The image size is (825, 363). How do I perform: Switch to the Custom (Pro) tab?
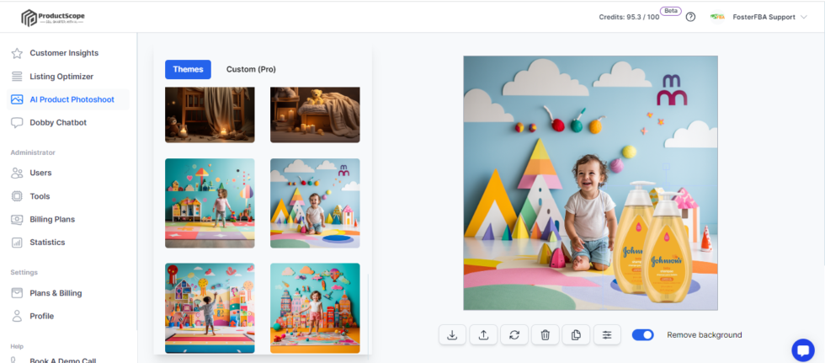251,69
